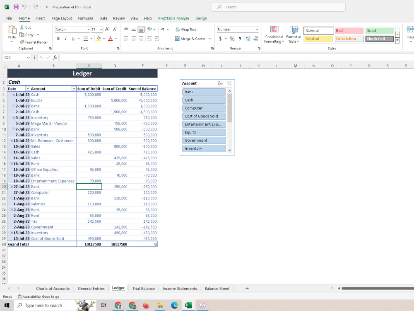Open the Number format dropdown
The width and height of the screenshot is (414, 311).
[x=257, y=29]
